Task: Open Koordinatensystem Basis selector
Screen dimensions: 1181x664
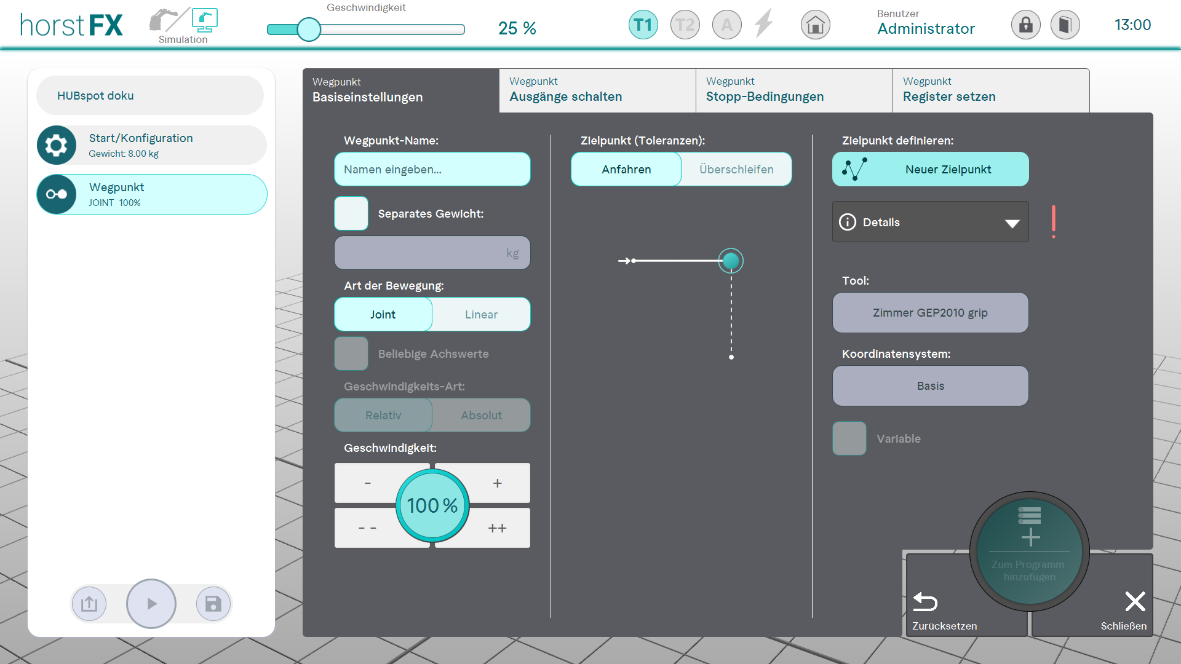Action: pyautogui.click(x=930, y=385)
